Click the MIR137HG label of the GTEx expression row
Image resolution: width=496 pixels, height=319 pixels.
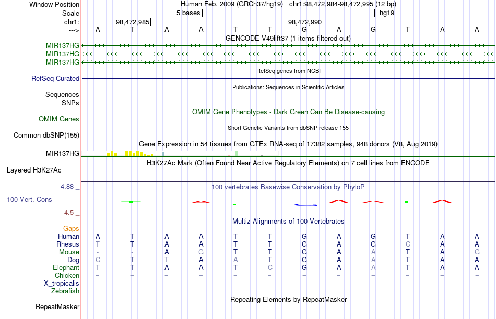coord(62,153)
